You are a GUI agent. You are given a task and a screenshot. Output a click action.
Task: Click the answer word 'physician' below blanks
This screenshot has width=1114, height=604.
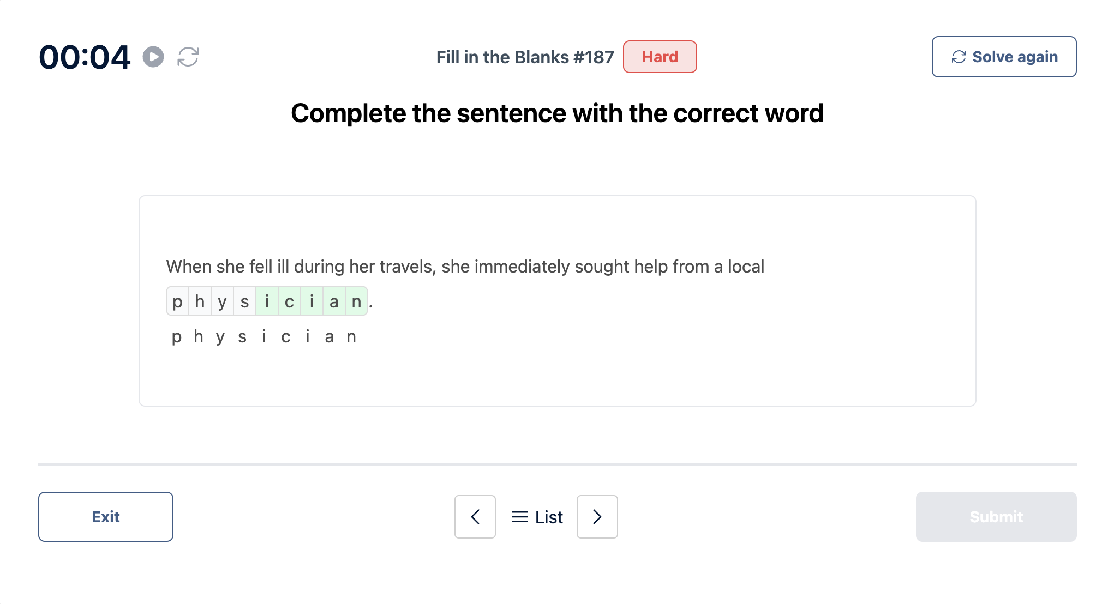tap(263, 336)
